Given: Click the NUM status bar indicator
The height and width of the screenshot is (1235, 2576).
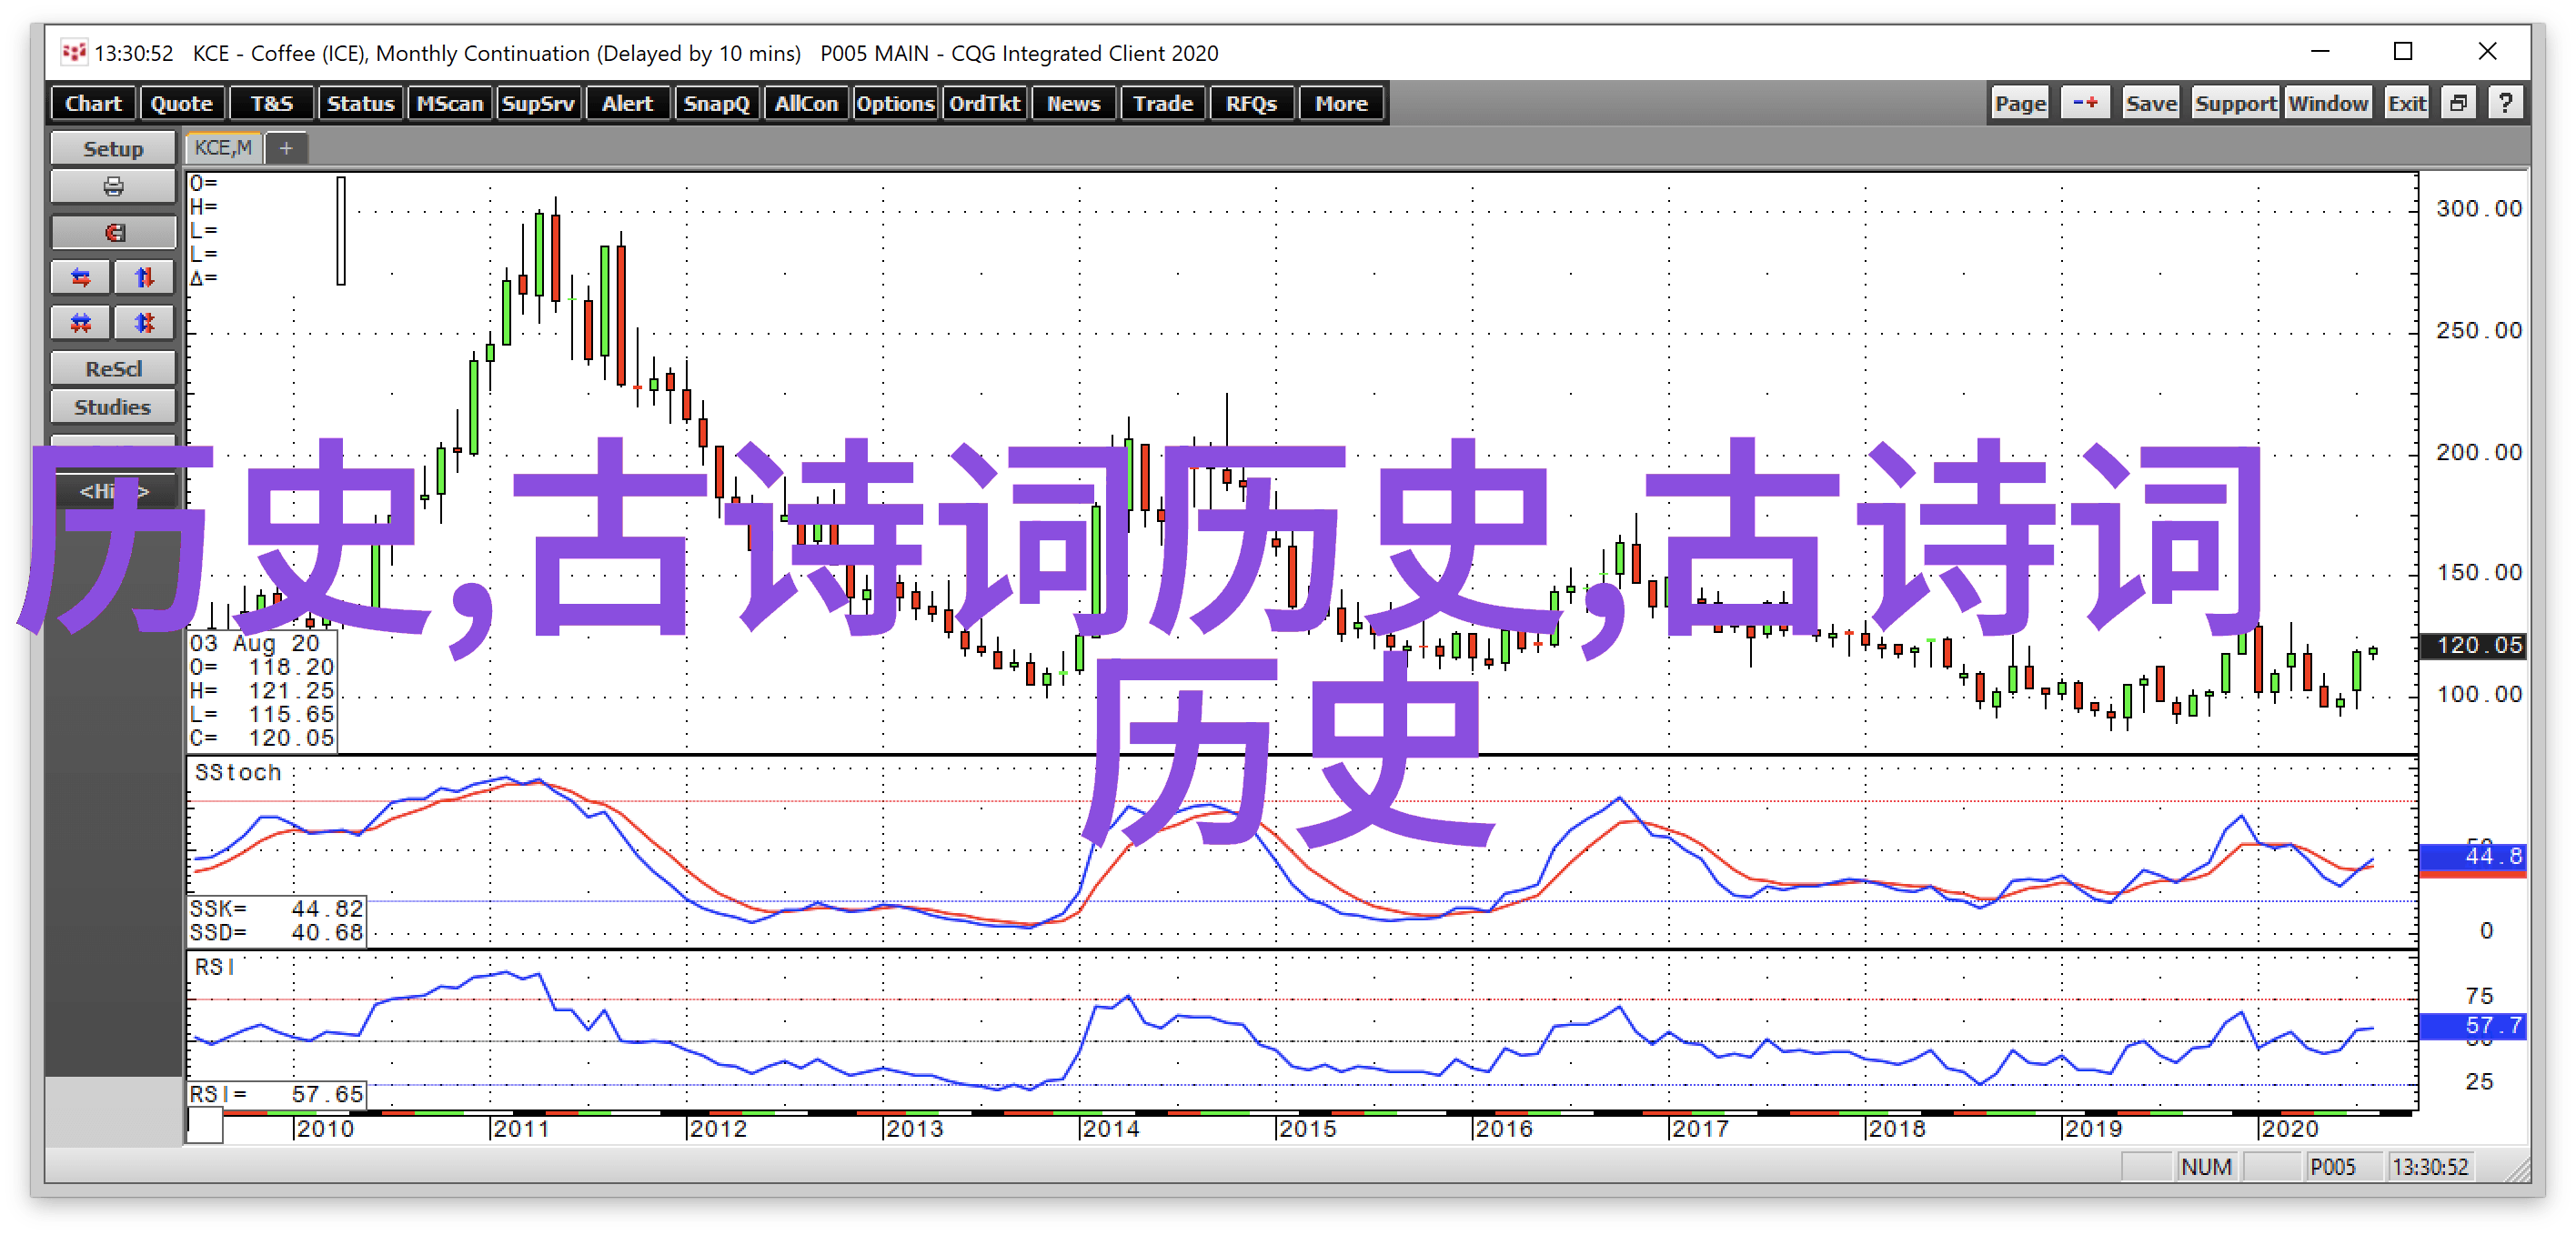Looking at the screenshot, I should point(2206,1167).
